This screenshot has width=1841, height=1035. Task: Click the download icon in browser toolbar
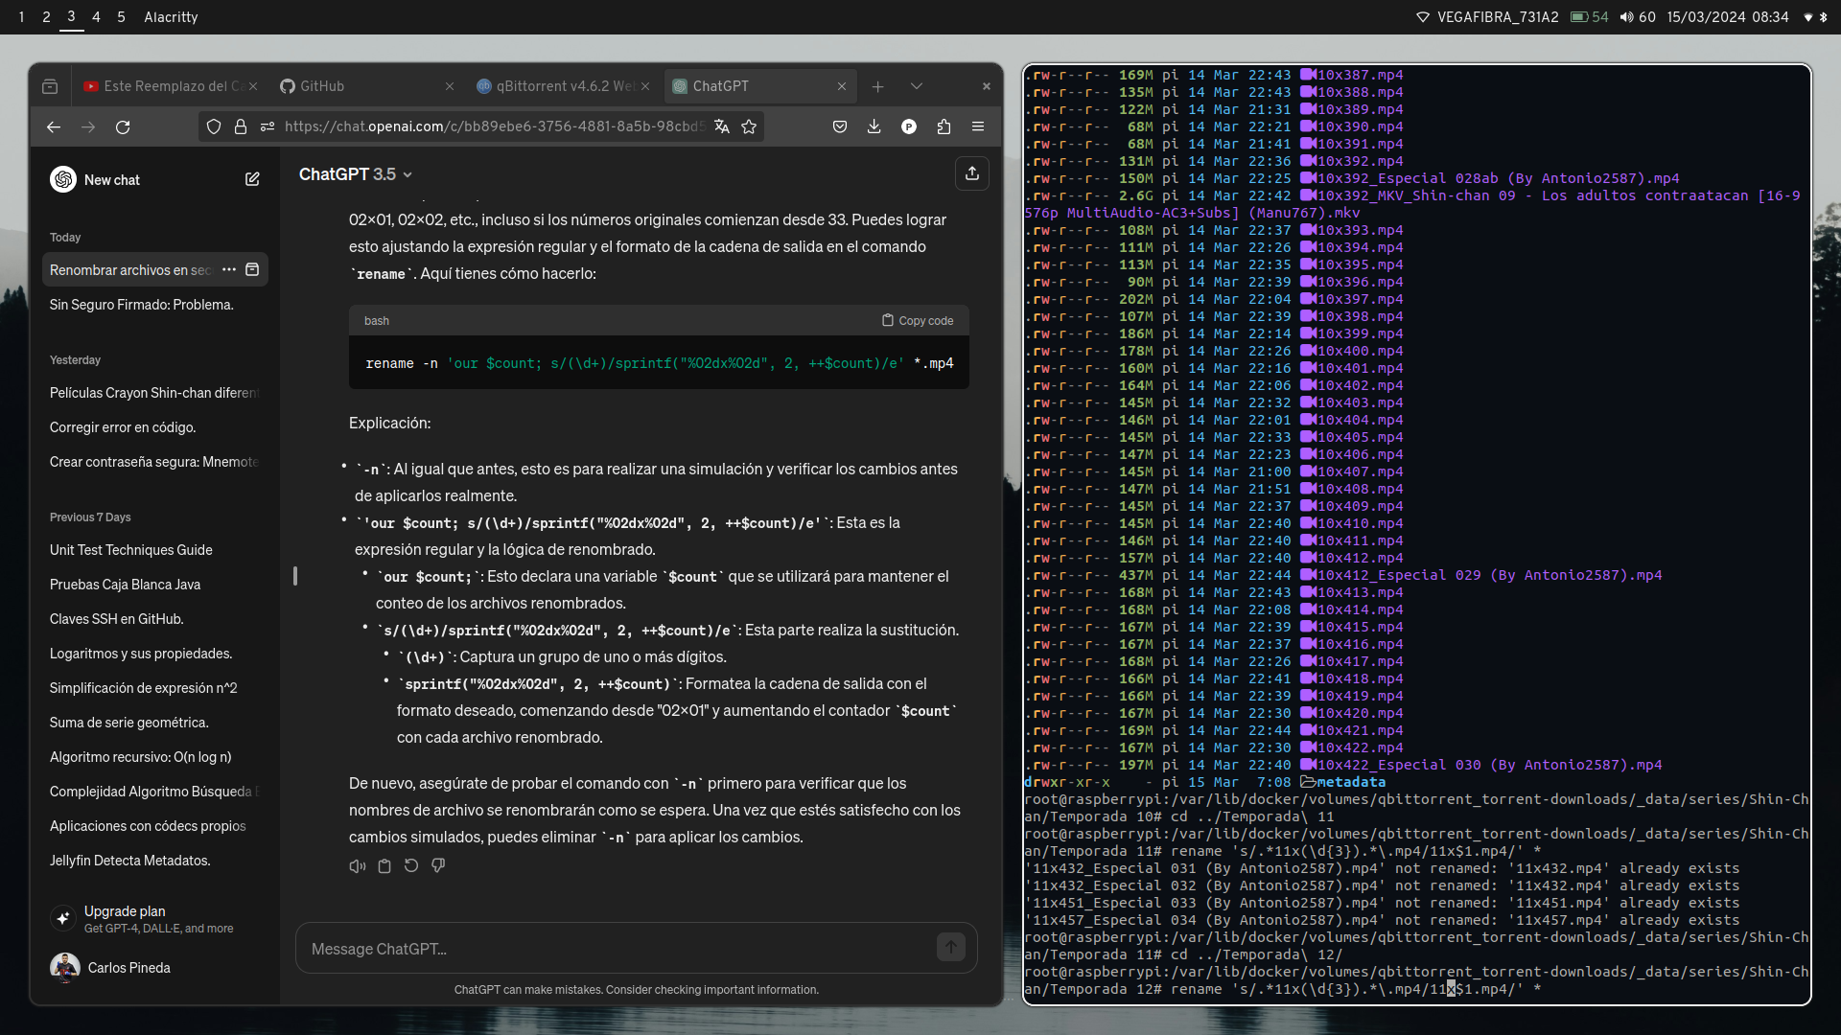click(x=874, y=126)
